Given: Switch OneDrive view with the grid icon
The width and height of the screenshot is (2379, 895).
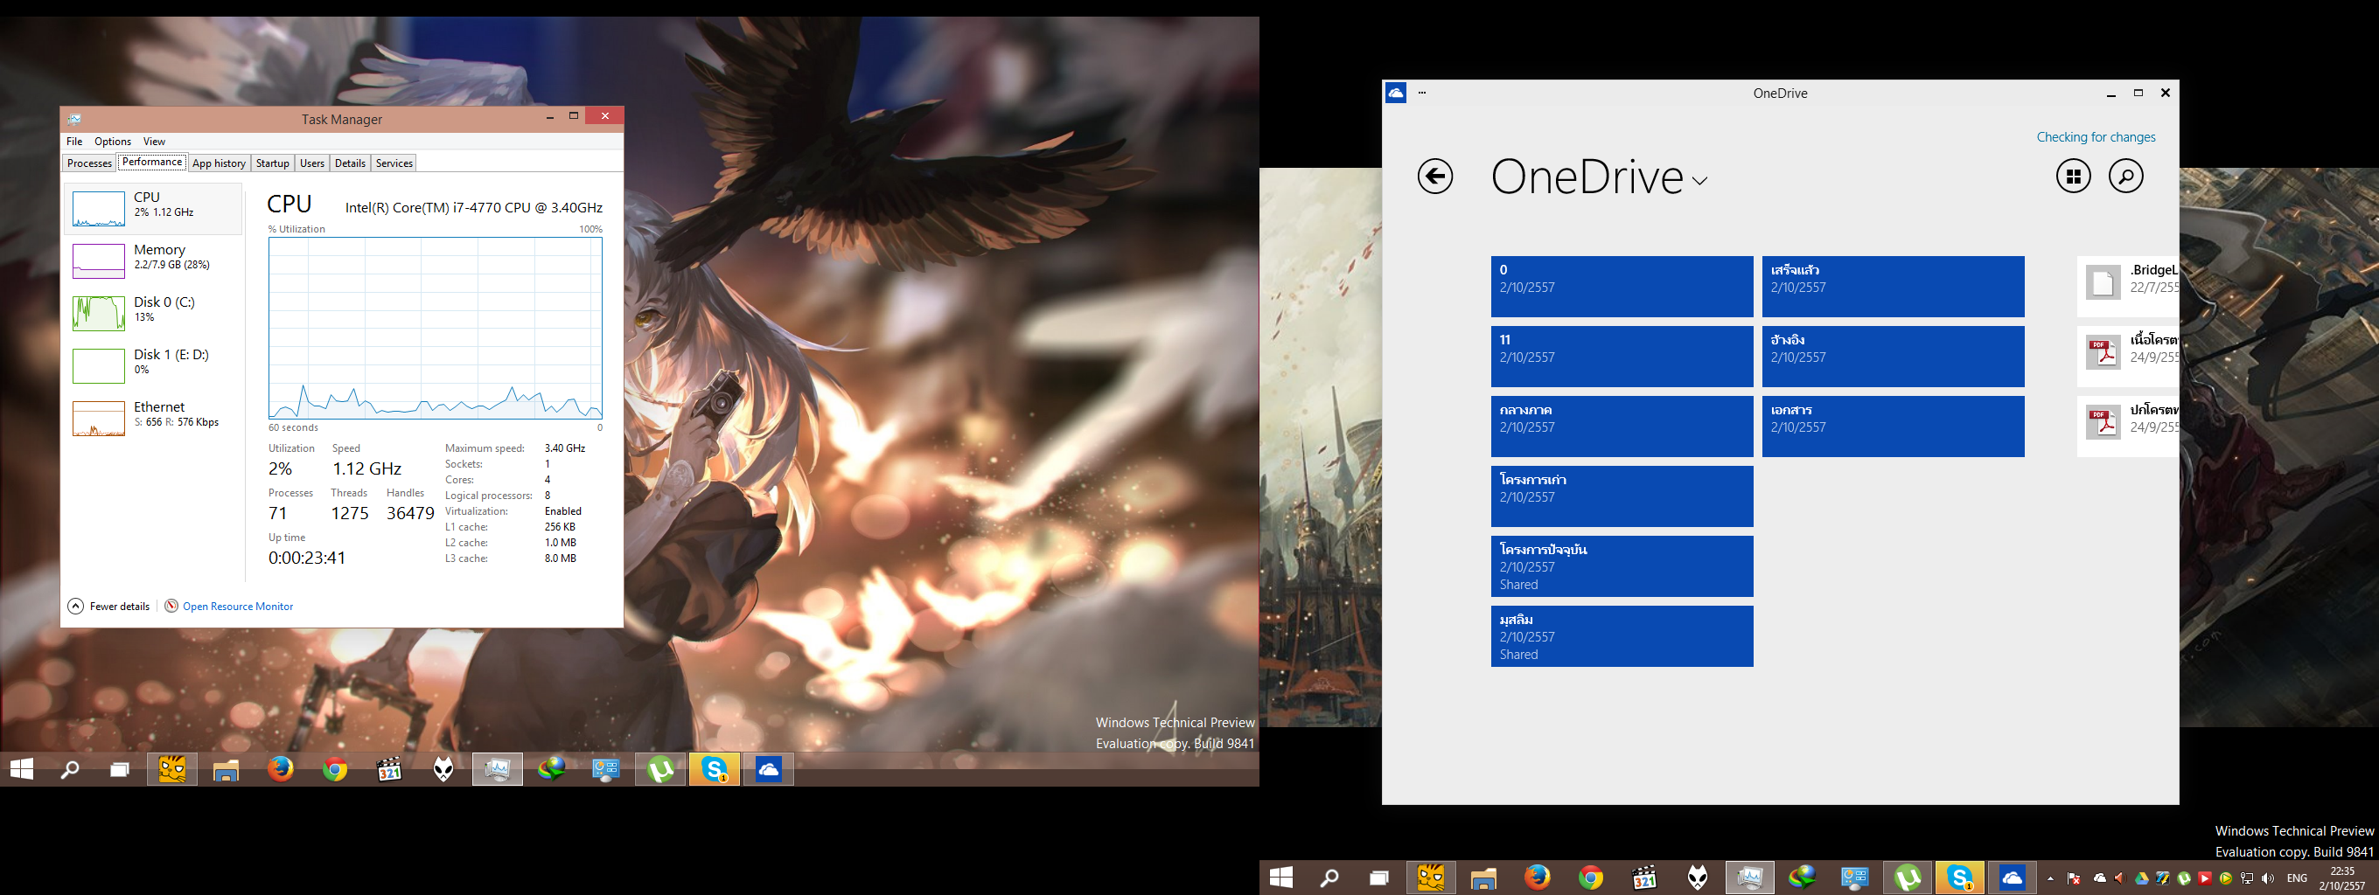Looking at the screenshot, I should pos(2073,177).
